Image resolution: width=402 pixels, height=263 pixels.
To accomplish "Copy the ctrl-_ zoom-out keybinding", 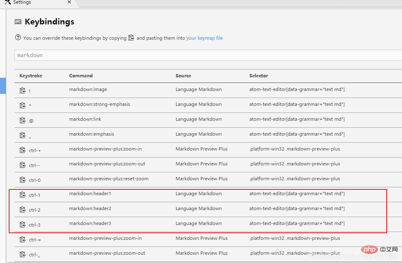I will 22,254.
